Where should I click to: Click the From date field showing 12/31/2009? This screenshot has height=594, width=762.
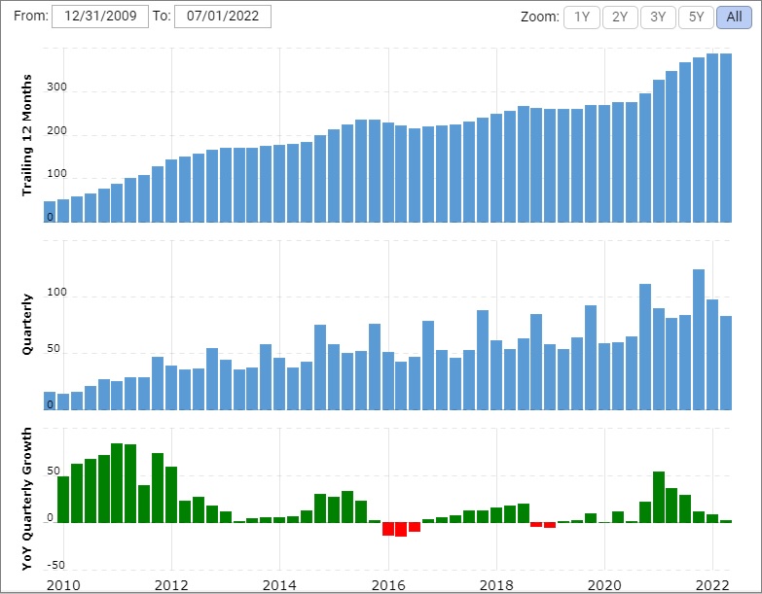[x=100, y=17]
